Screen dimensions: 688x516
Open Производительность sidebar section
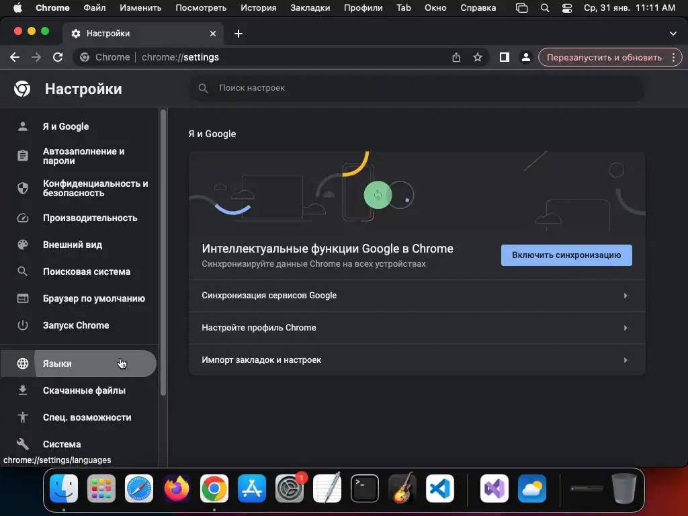pyautogui.click(x=78, y=218)
